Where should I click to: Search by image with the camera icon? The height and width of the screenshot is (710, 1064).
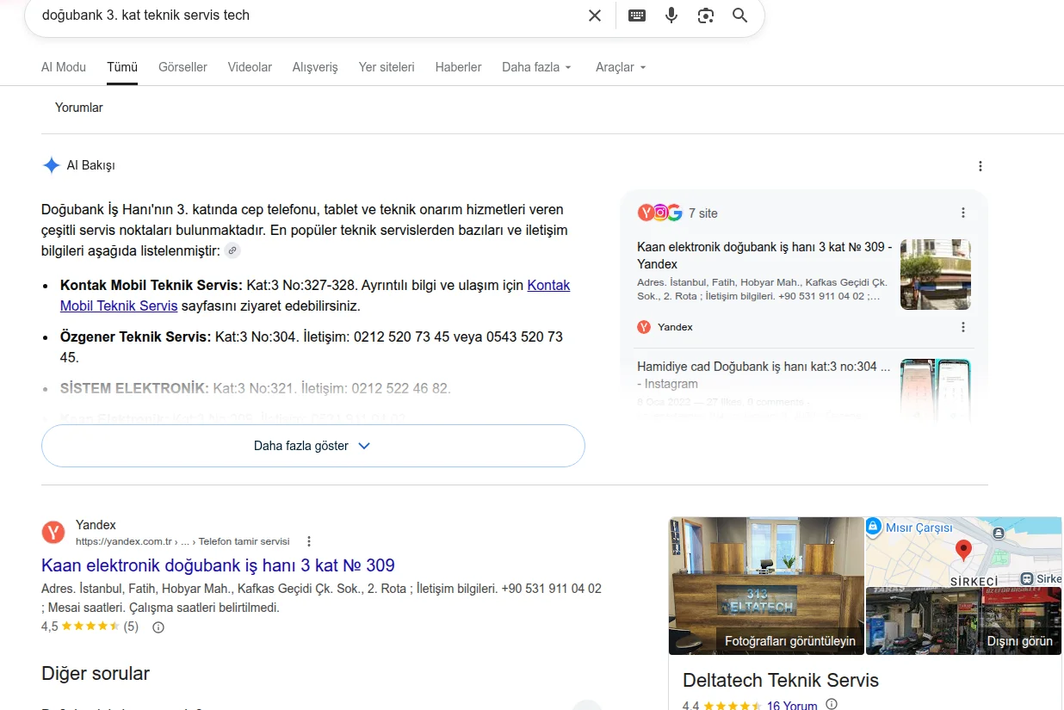[x=706, y=15]
